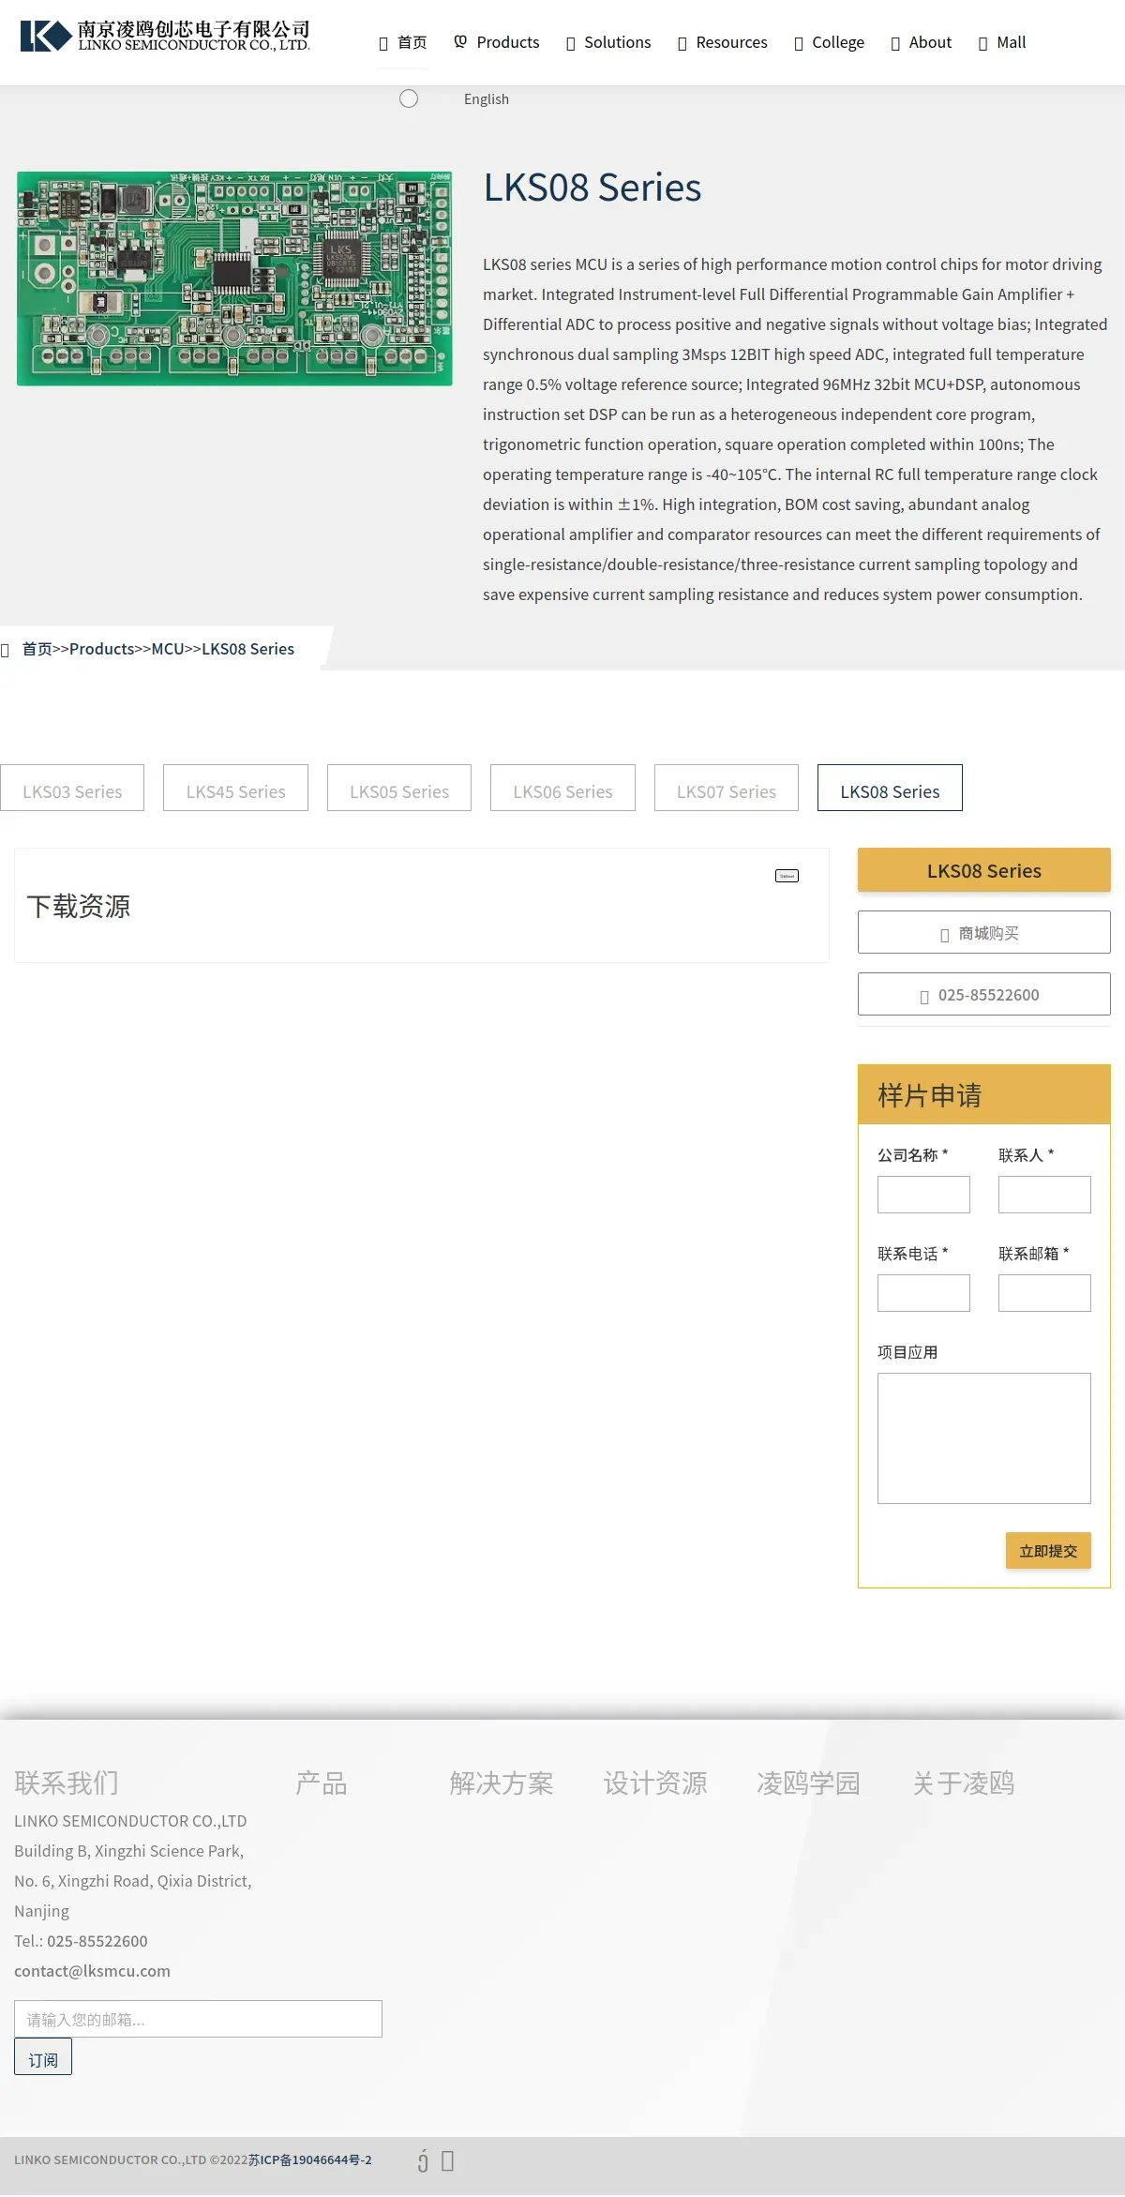The image size is (1125, 2197).
Task: Open the College menu
Action: tap(829, 42)
